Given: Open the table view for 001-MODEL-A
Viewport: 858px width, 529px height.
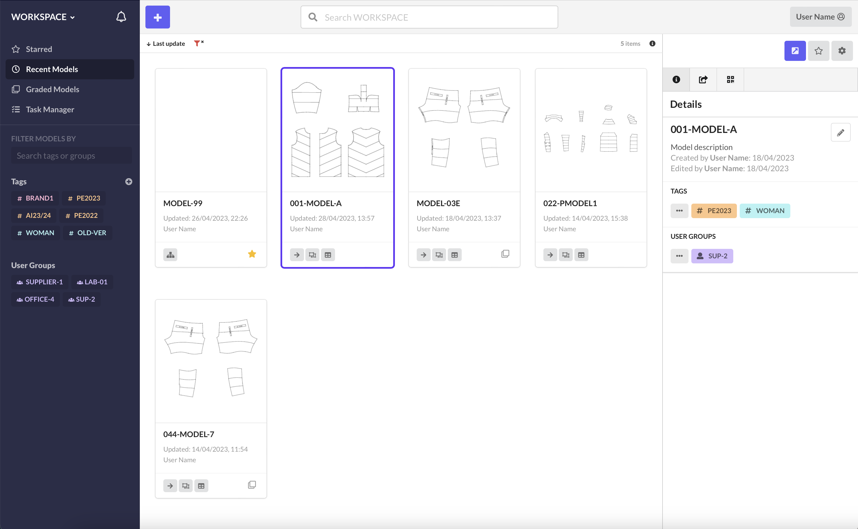Looking at the screenshot, I should 328,255.
